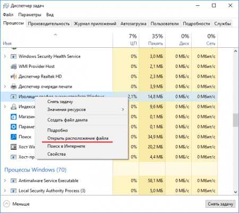Click the Магазин store icon

coord(13,117)
